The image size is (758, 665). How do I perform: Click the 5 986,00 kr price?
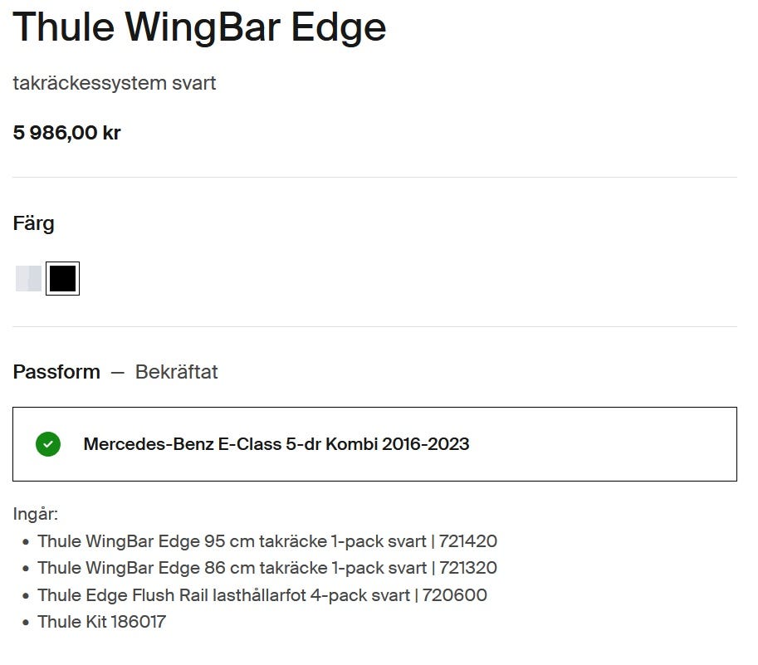point(67,133)
